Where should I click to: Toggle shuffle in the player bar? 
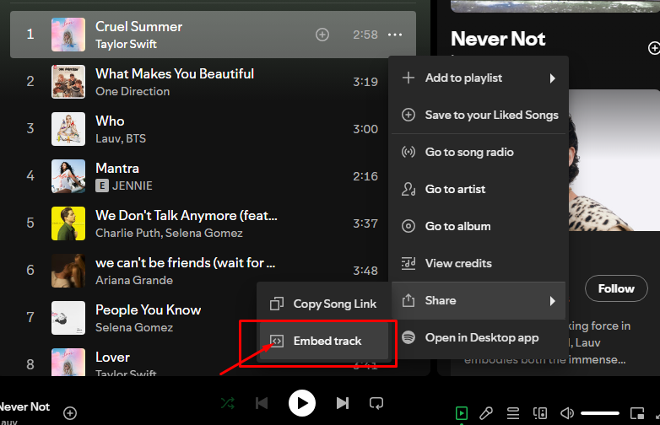coord(228,404)
